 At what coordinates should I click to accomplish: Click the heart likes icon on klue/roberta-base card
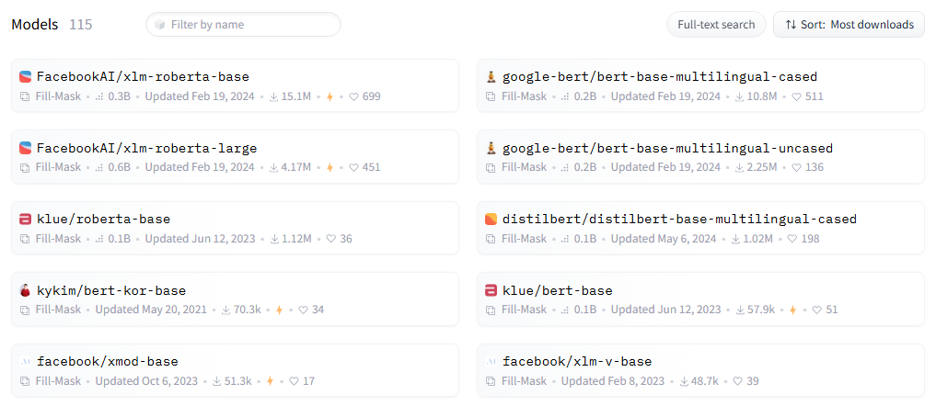331,239
